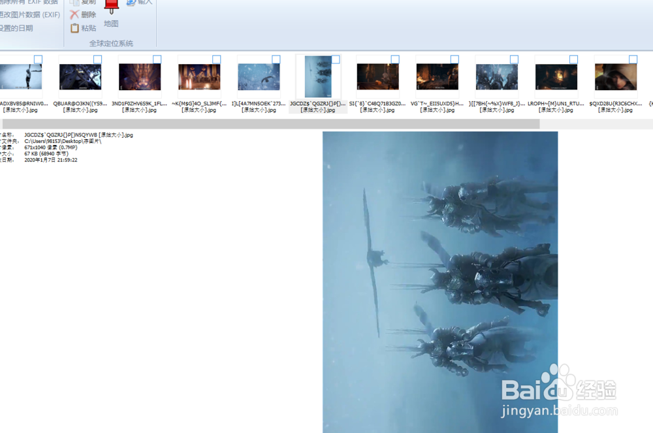Image resolution: width=653 pixels, height=433 pixels.
Task: Click the file name label under the LROPH~[M}UN1_RTU thumbnail
Action: [556, 107]
